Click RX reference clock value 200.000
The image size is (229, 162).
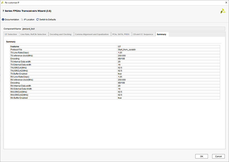coord(122,80)
